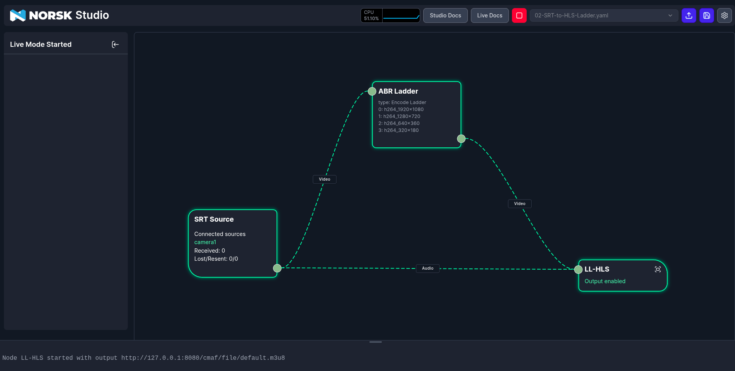Collapse the Live Mode Started sidebar
Screen dimensions: 735x371
tap(115, 44)
